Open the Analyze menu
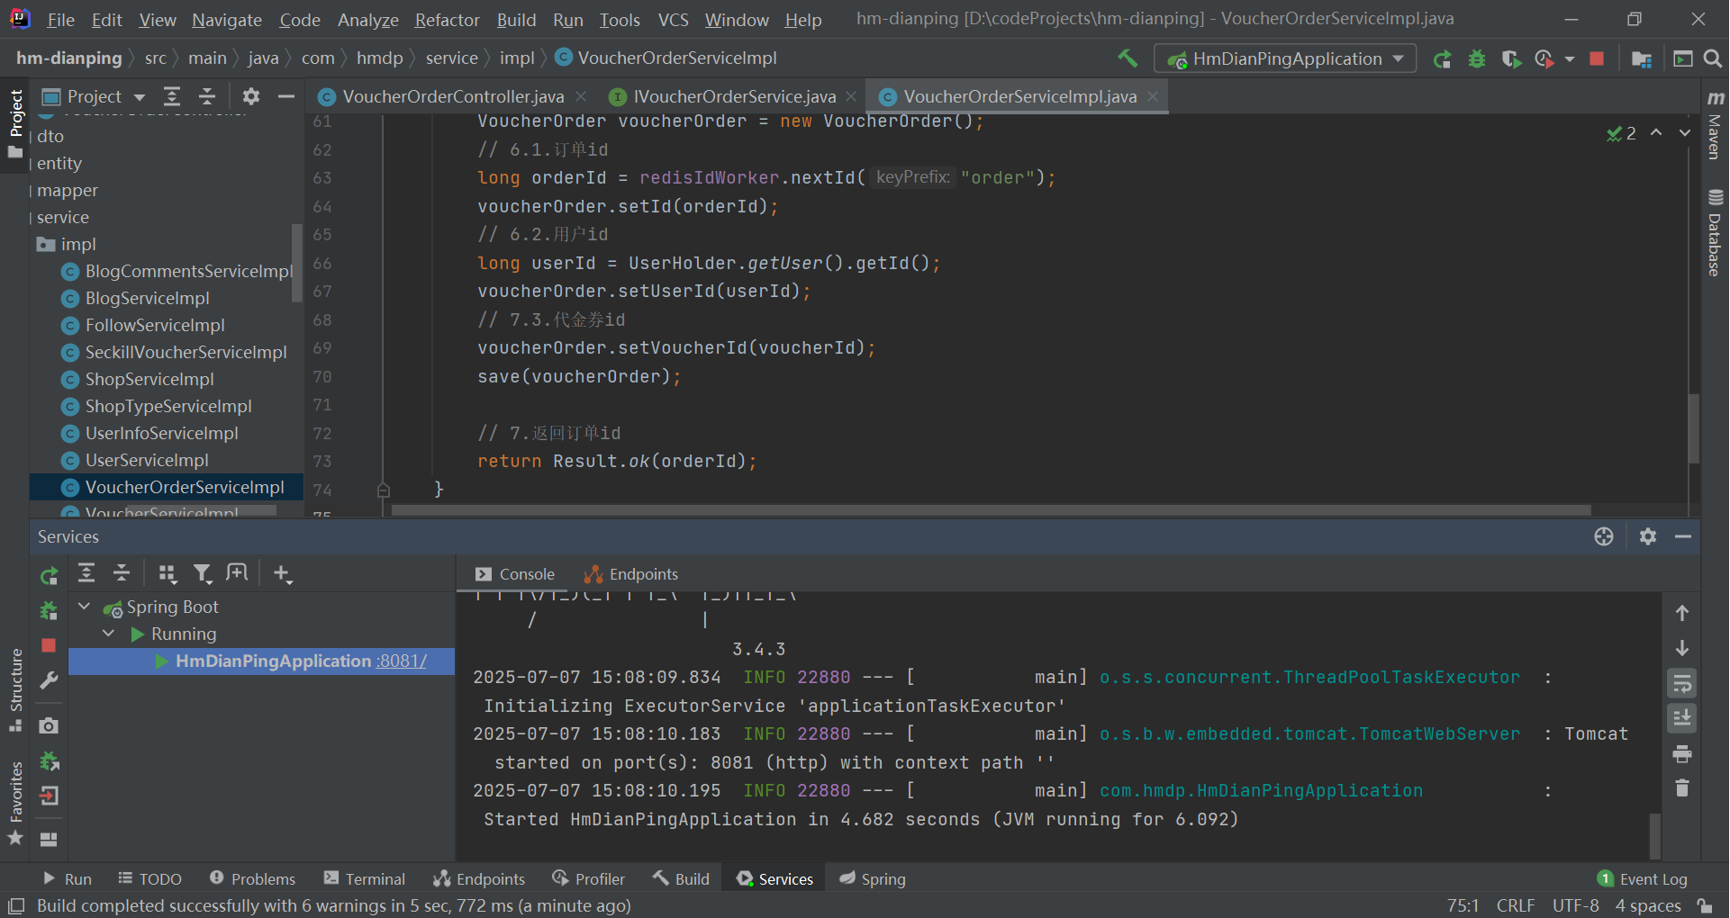This screenshot has height=918, width=1730. [x=367, y=19]
